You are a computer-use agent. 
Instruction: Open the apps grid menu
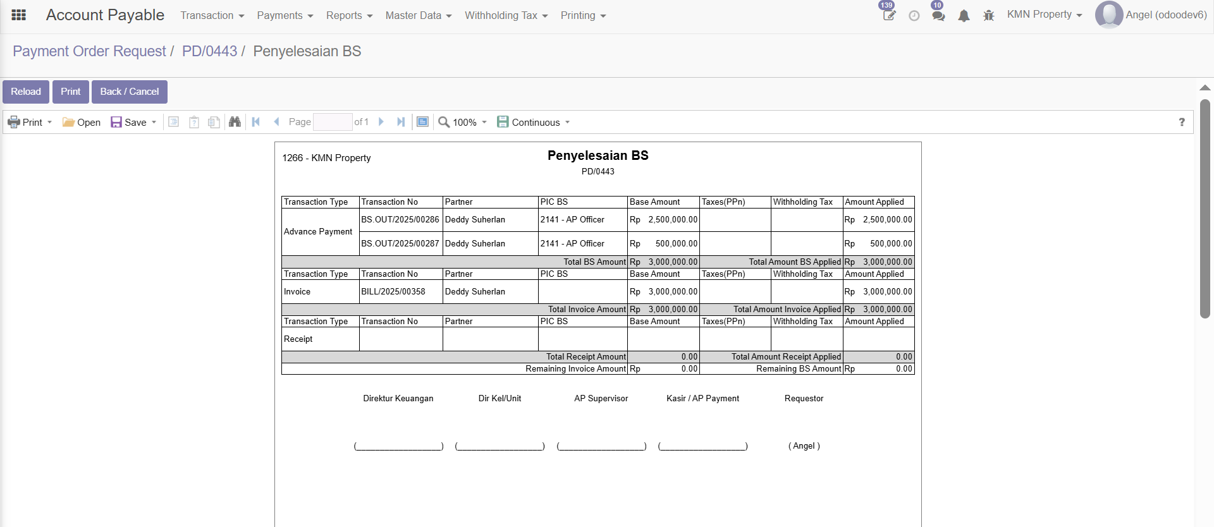19,15
